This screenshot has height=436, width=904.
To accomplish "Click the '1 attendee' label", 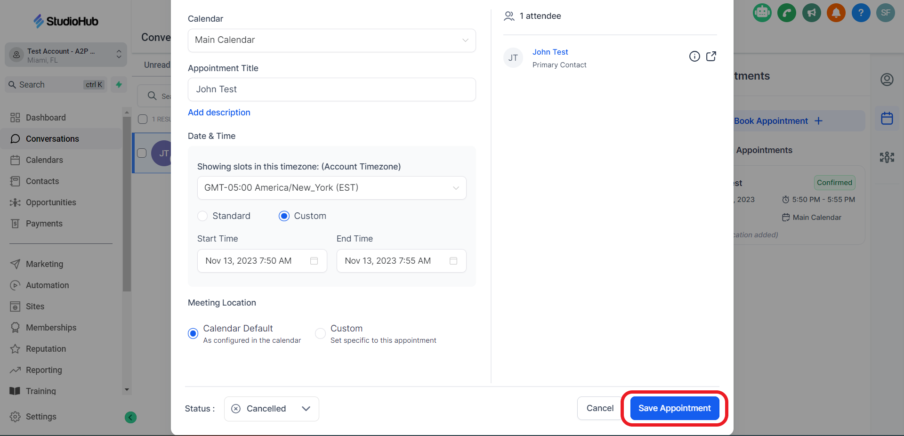I will 540,16.
